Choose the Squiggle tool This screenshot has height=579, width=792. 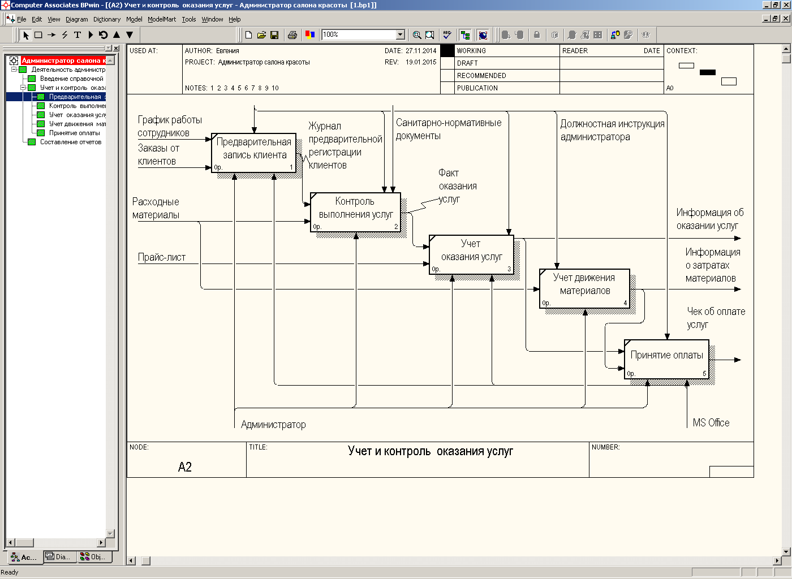pos(64,35)
